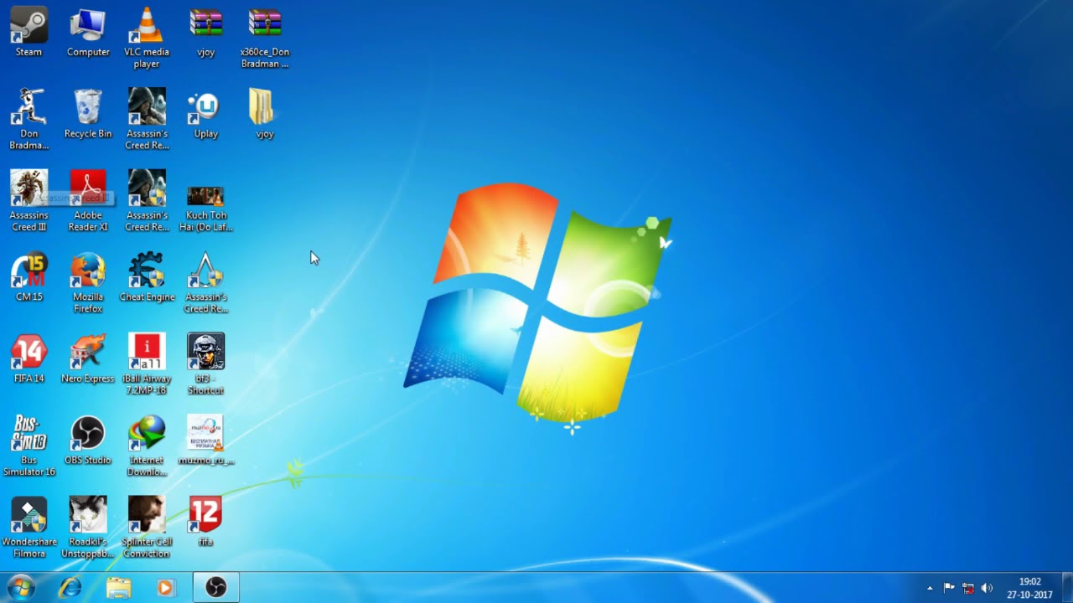
Task: Select the Don Bradman cricket shortcut
Action: [29, 119]
